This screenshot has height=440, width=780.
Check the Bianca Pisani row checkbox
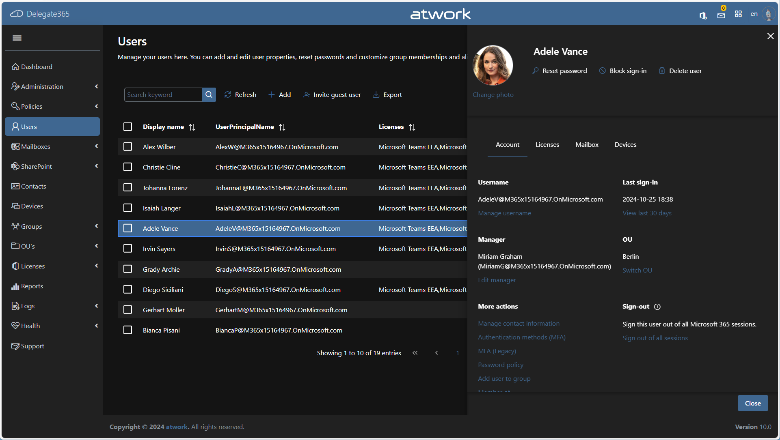(x=127, y=330)
